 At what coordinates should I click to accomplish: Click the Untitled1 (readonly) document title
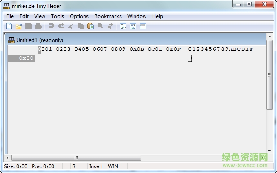[40, 40]
